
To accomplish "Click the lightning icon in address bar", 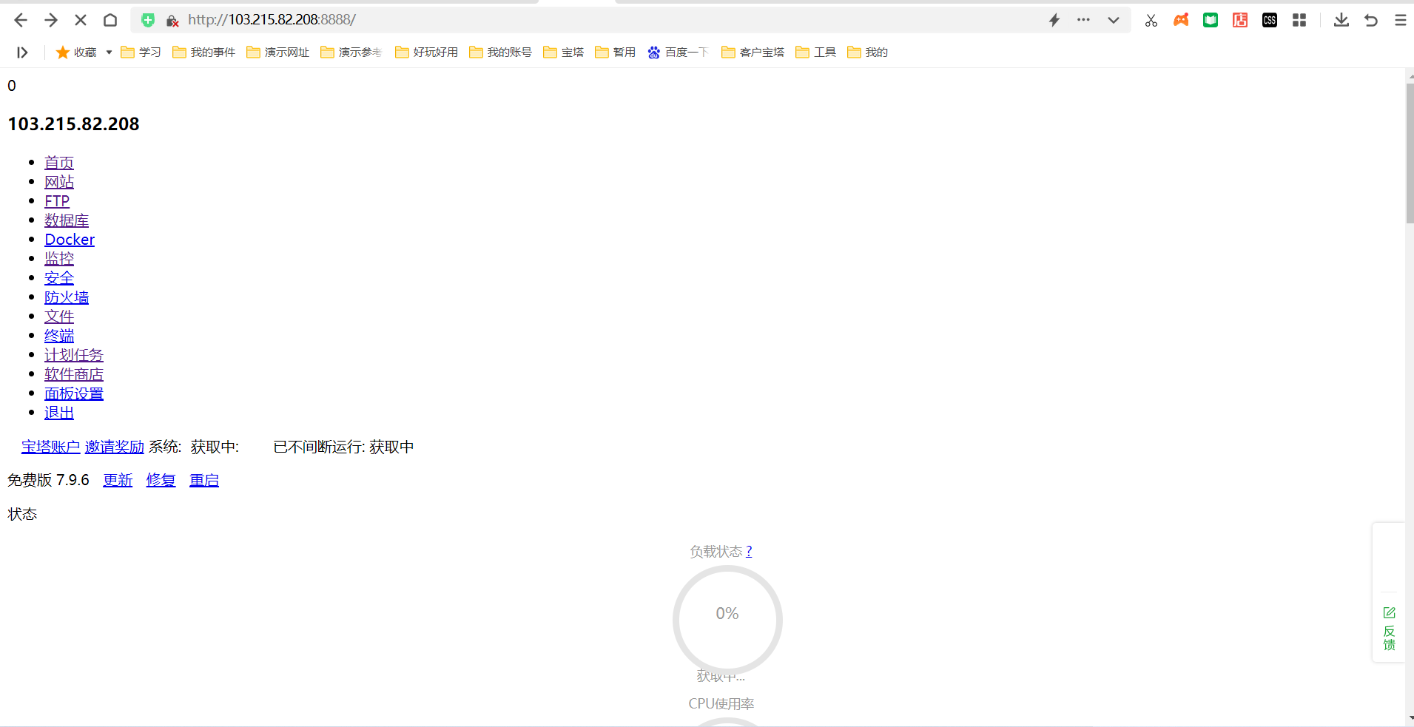I will point(1056,20).
